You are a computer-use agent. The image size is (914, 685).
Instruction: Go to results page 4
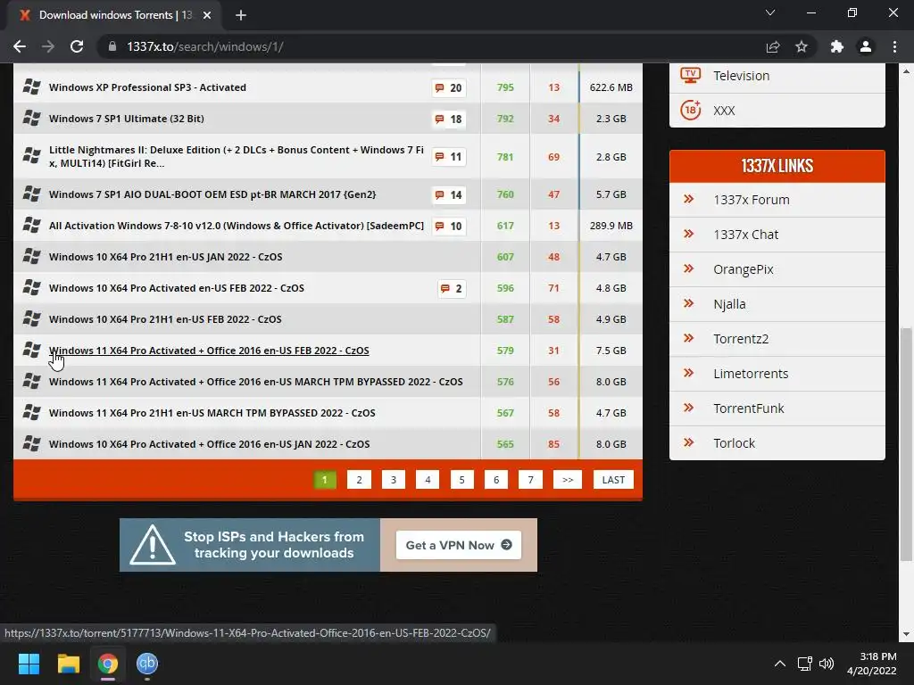pos(428,480)
